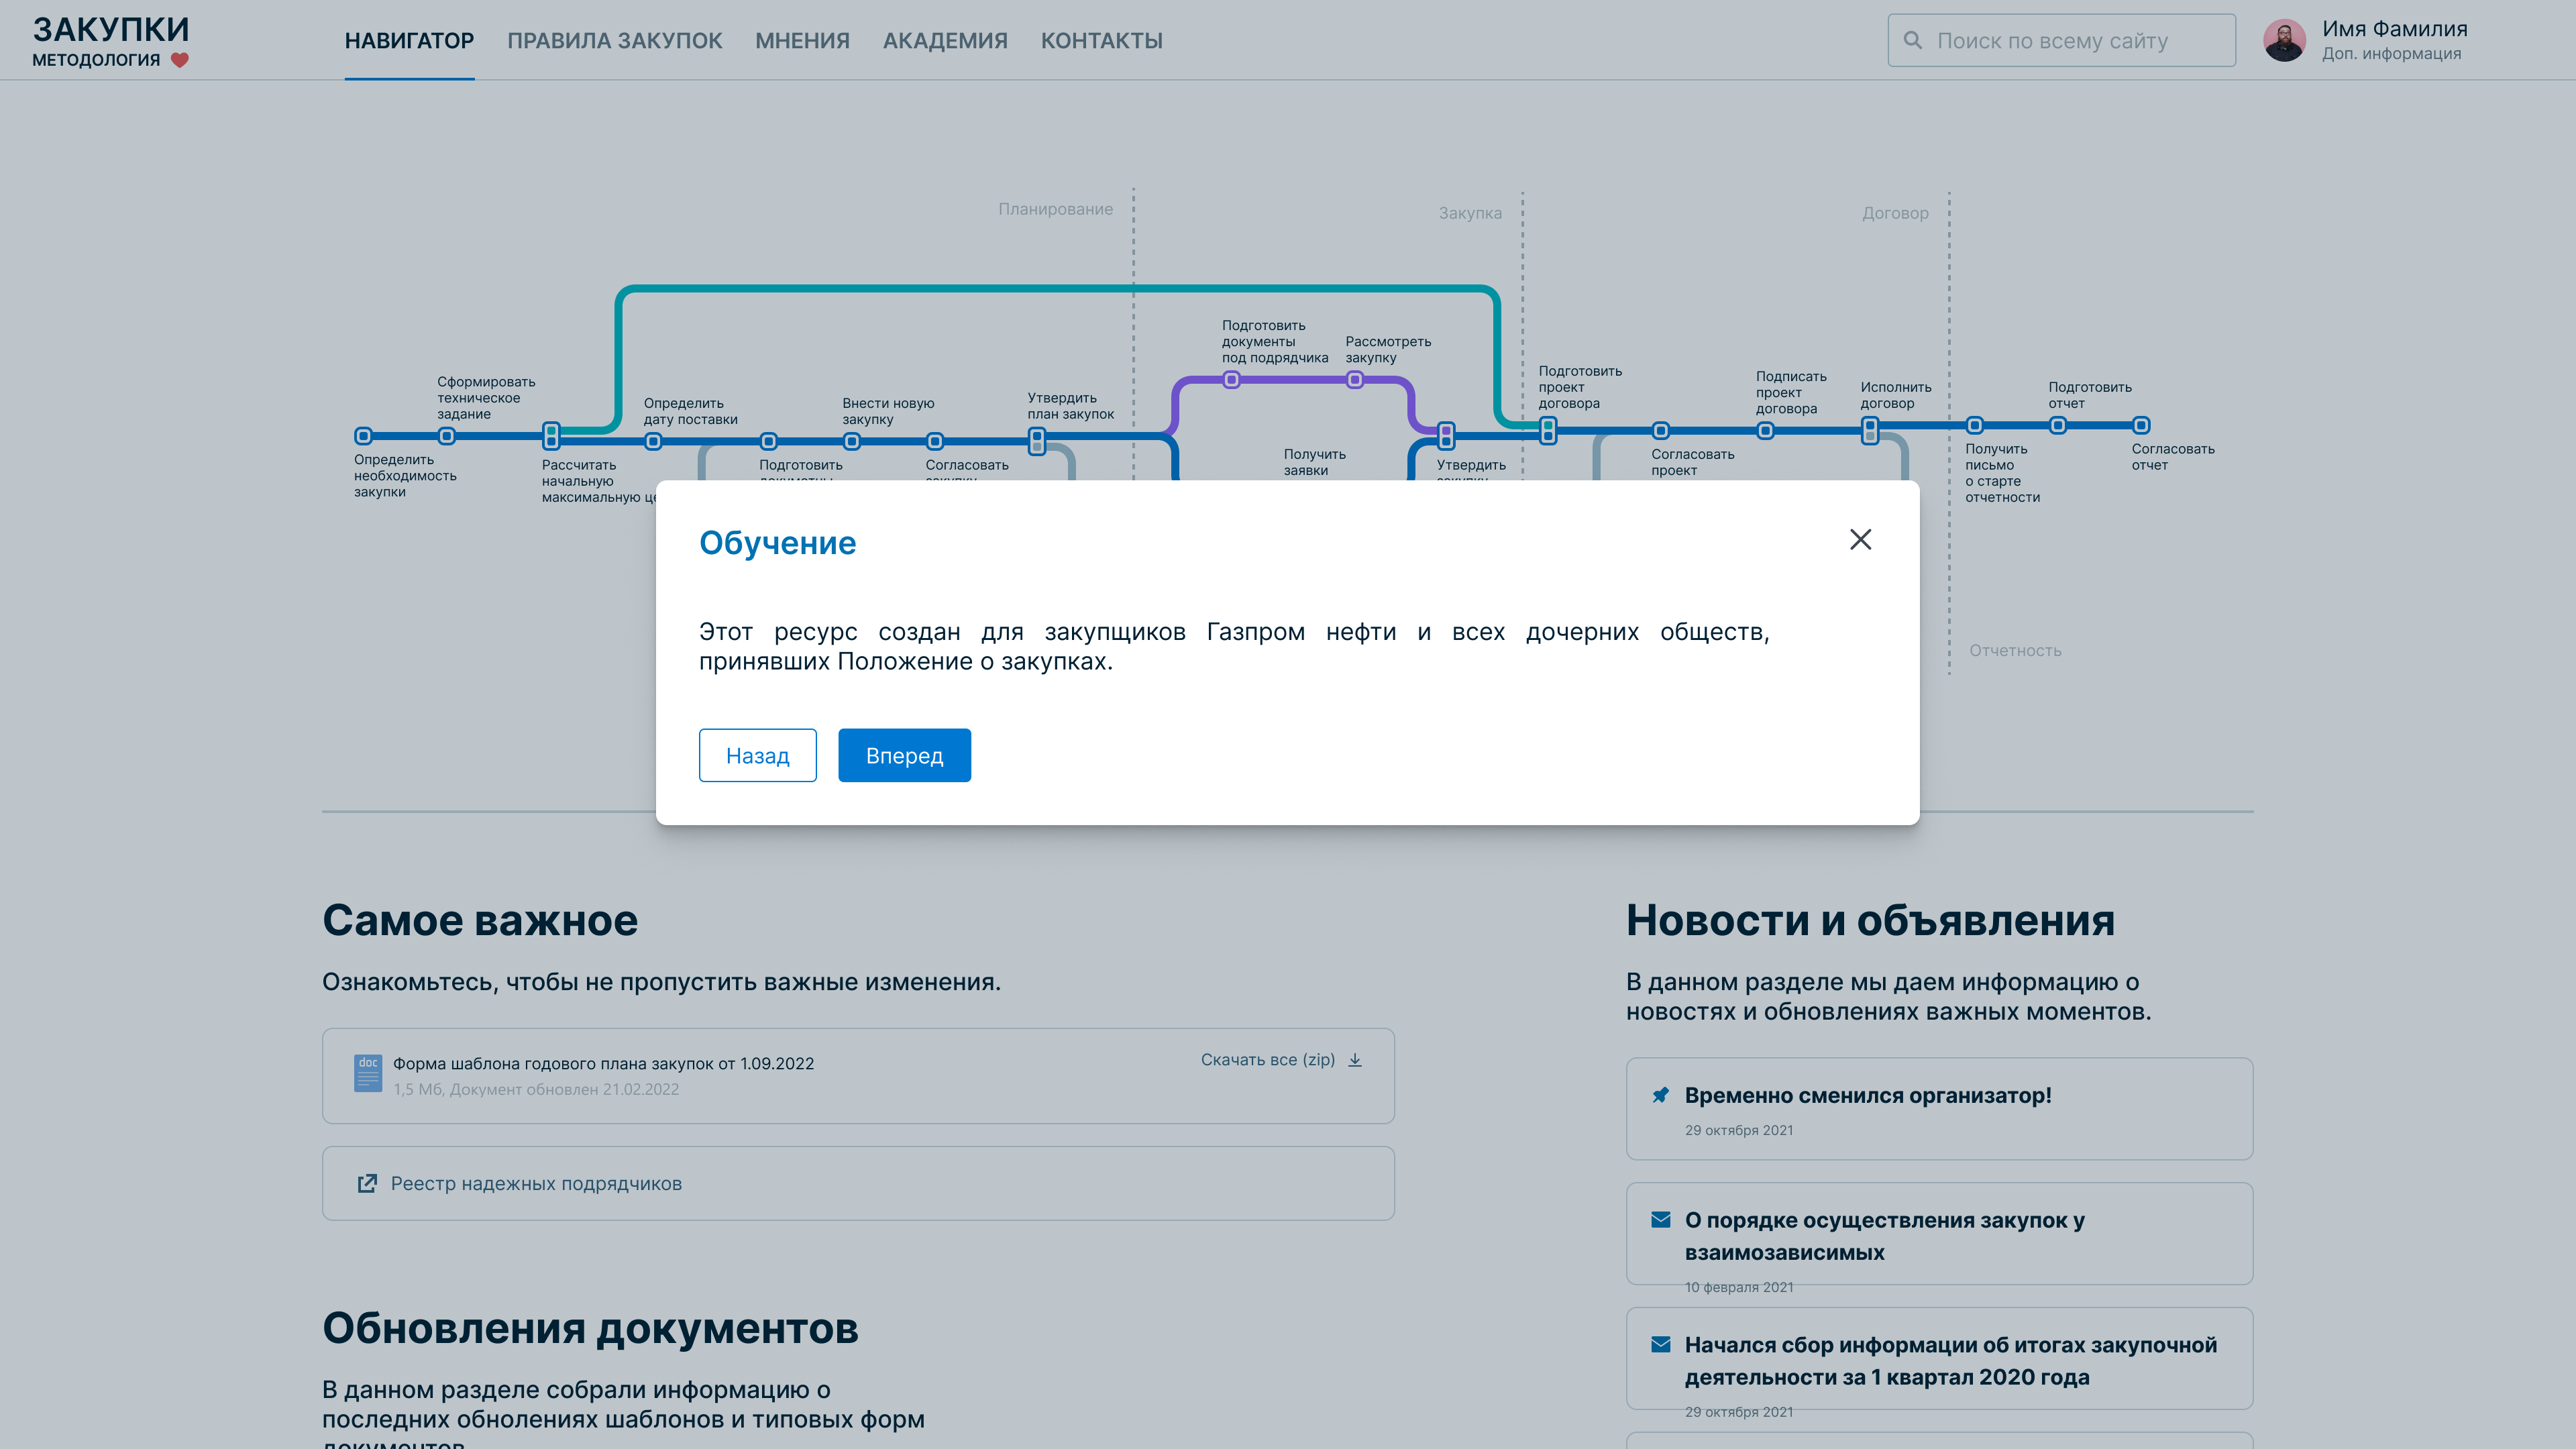This screenshot has width=2576, height=1449.
Task: Click the pin icon on organizer news
Action: [1660, 1095]
